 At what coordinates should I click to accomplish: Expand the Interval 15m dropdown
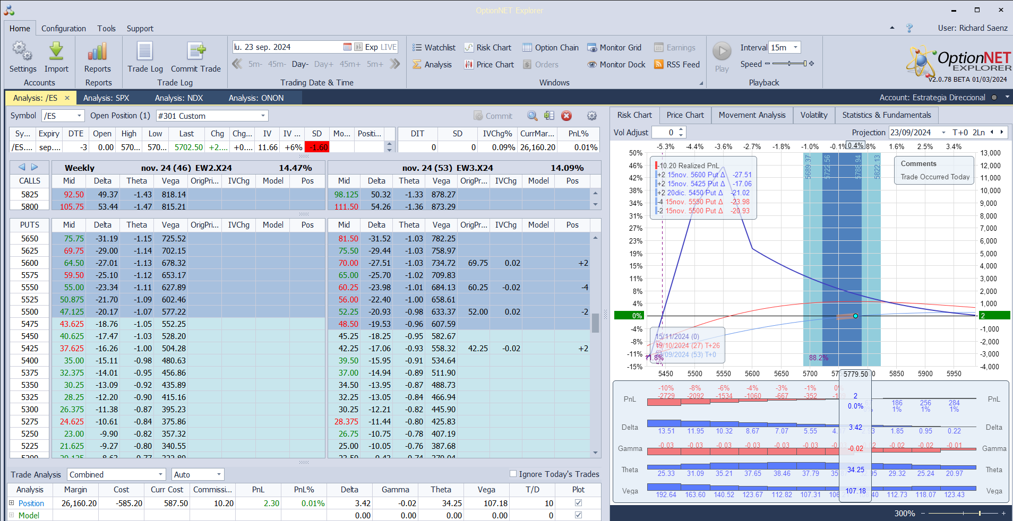click(x=795, y=48)
